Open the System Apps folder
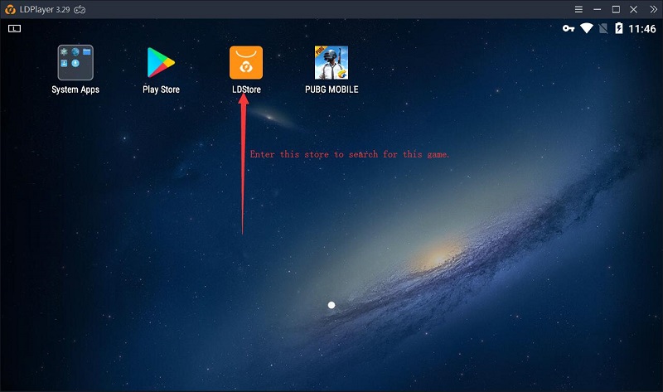Viewport: 663px width, 392px height. click(75, 63)
